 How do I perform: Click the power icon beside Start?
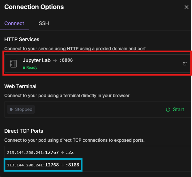168,110
